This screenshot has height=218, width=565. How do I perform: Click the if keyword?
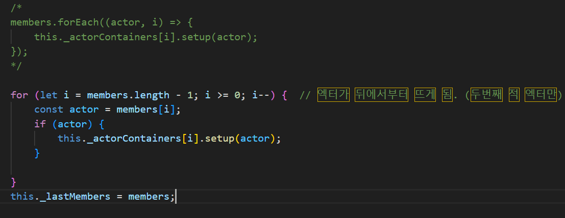[40, 124]
